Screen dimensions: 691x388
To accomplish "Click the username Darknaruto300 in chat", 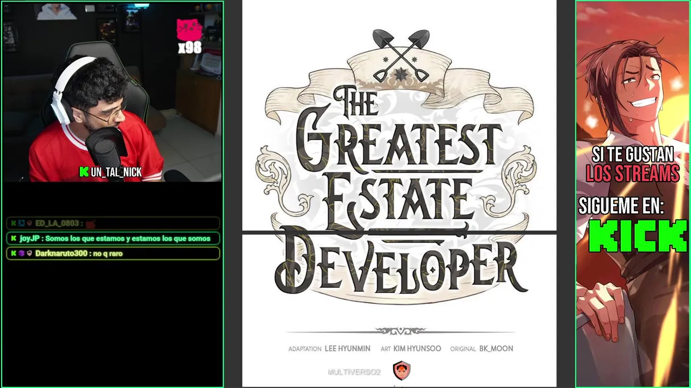I will tap(61, 253).
